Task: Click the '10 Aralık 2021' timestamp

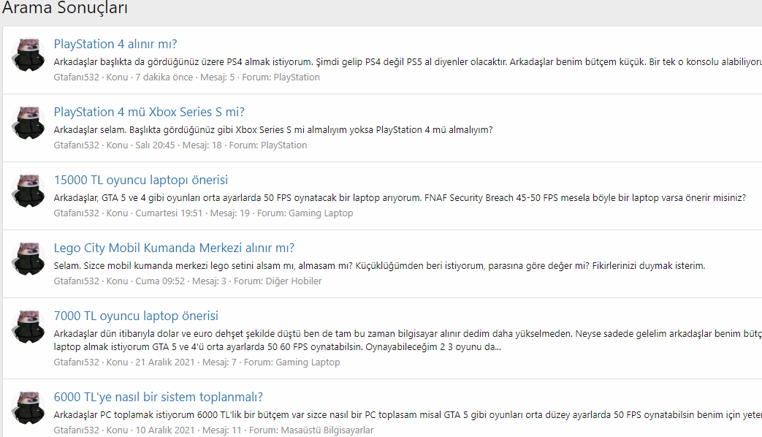Action: 164,430
